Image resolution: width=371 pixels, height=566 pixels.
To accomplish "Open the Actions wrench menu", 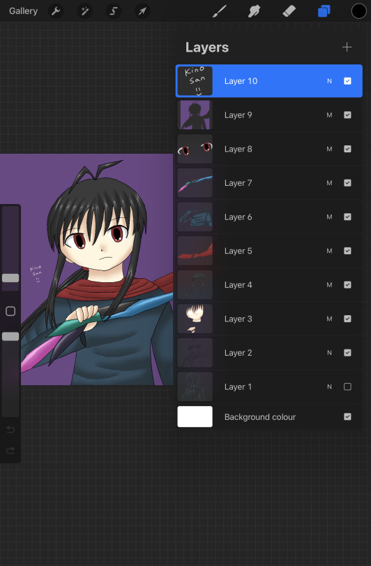I will (56, 11).
